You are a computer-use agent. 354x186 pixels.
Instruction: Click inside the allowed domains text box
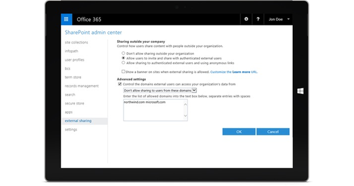[x=154, y=110]
